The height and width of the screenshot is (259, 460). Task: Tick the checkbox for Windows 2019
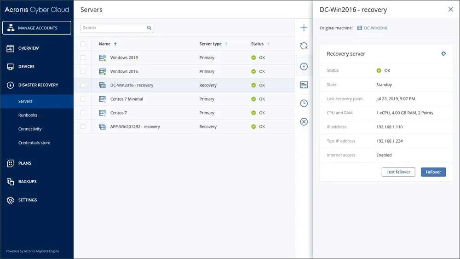83,58
